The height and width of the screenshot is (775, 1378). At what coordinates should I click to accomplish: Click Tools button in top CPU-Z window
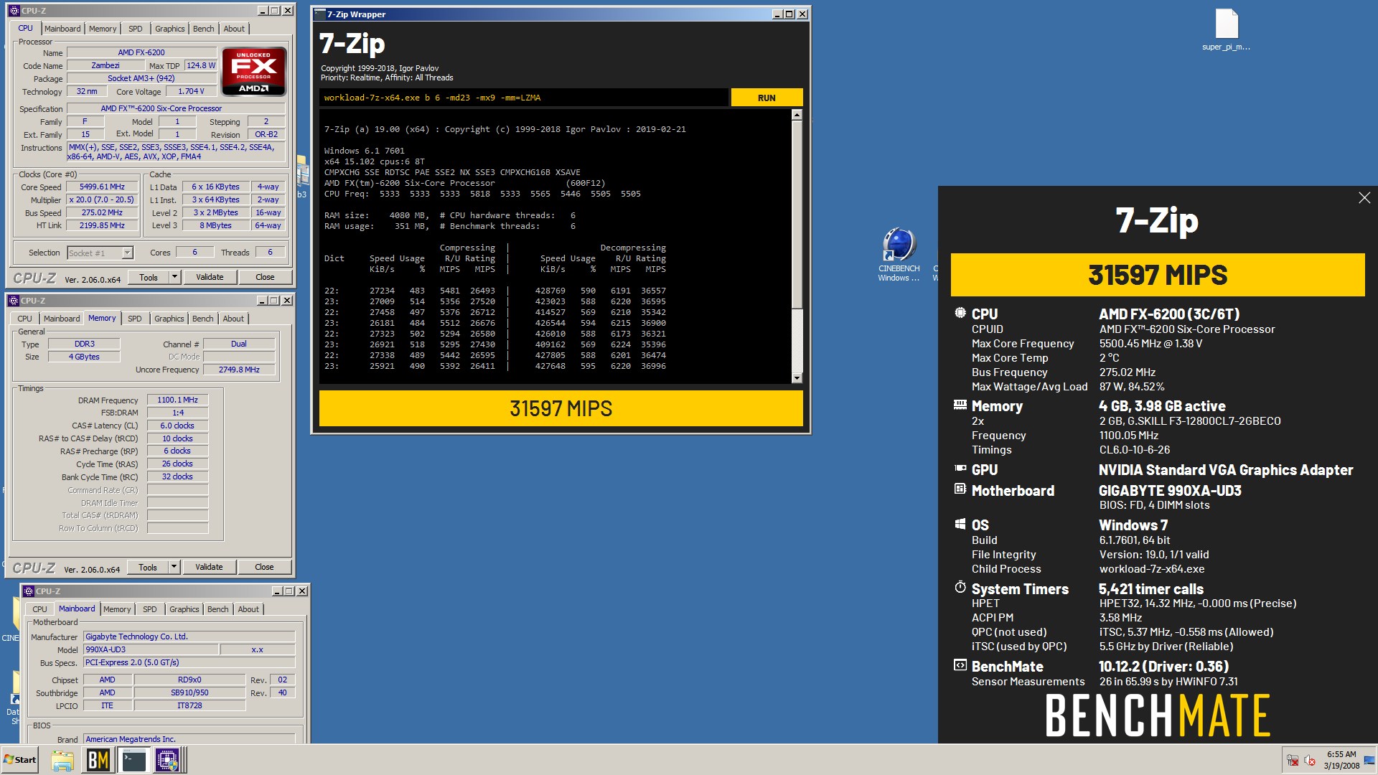click(x=149, y=277)
